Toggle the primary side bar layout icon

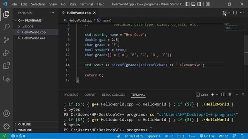point(188,4)
